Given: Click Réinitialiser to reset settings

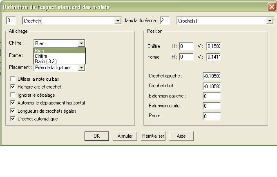Looking at the screenshot, I should pos(153,136).
